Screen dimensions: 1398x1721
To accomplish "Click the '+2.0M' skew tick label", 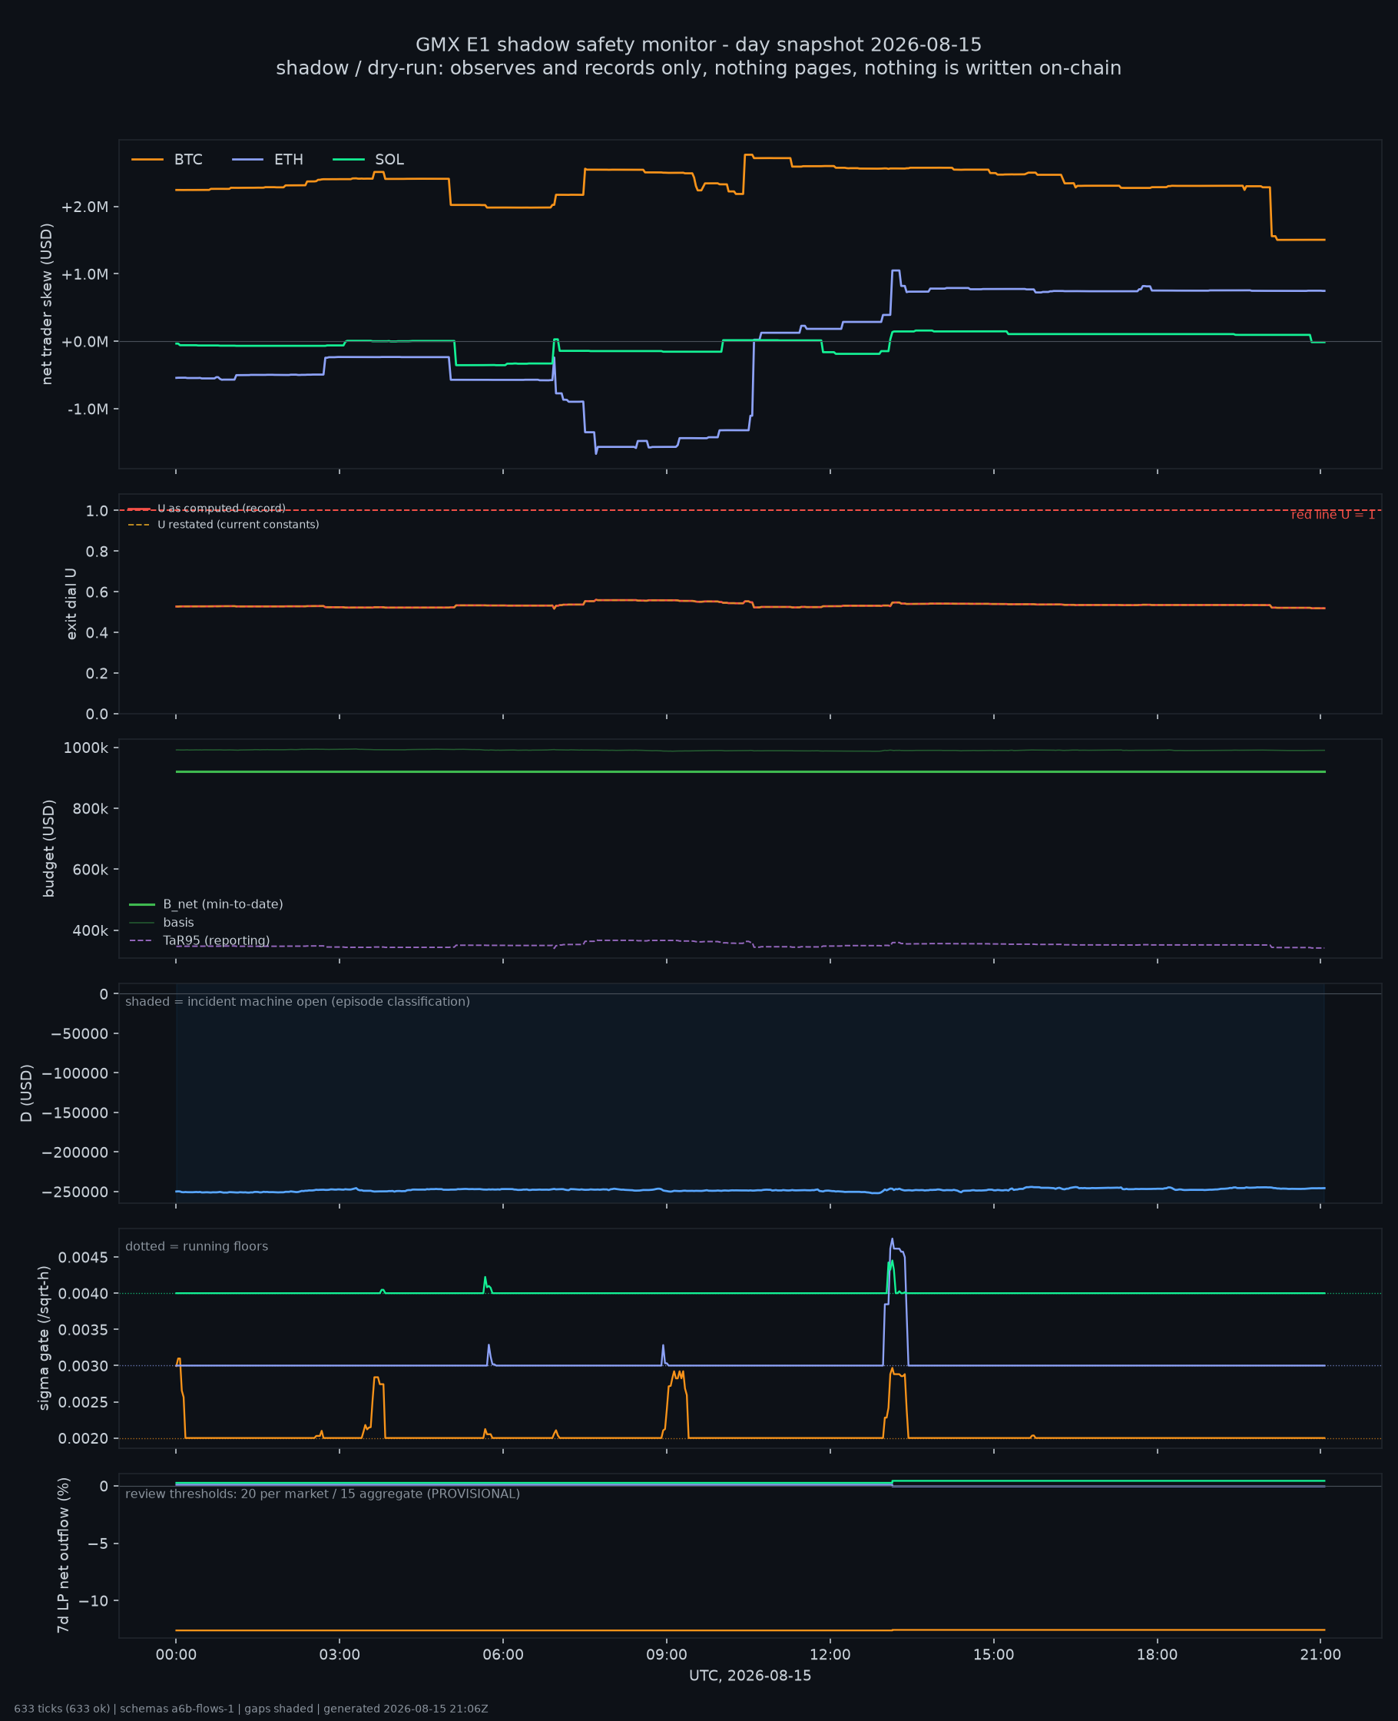I will coord(84,207).
